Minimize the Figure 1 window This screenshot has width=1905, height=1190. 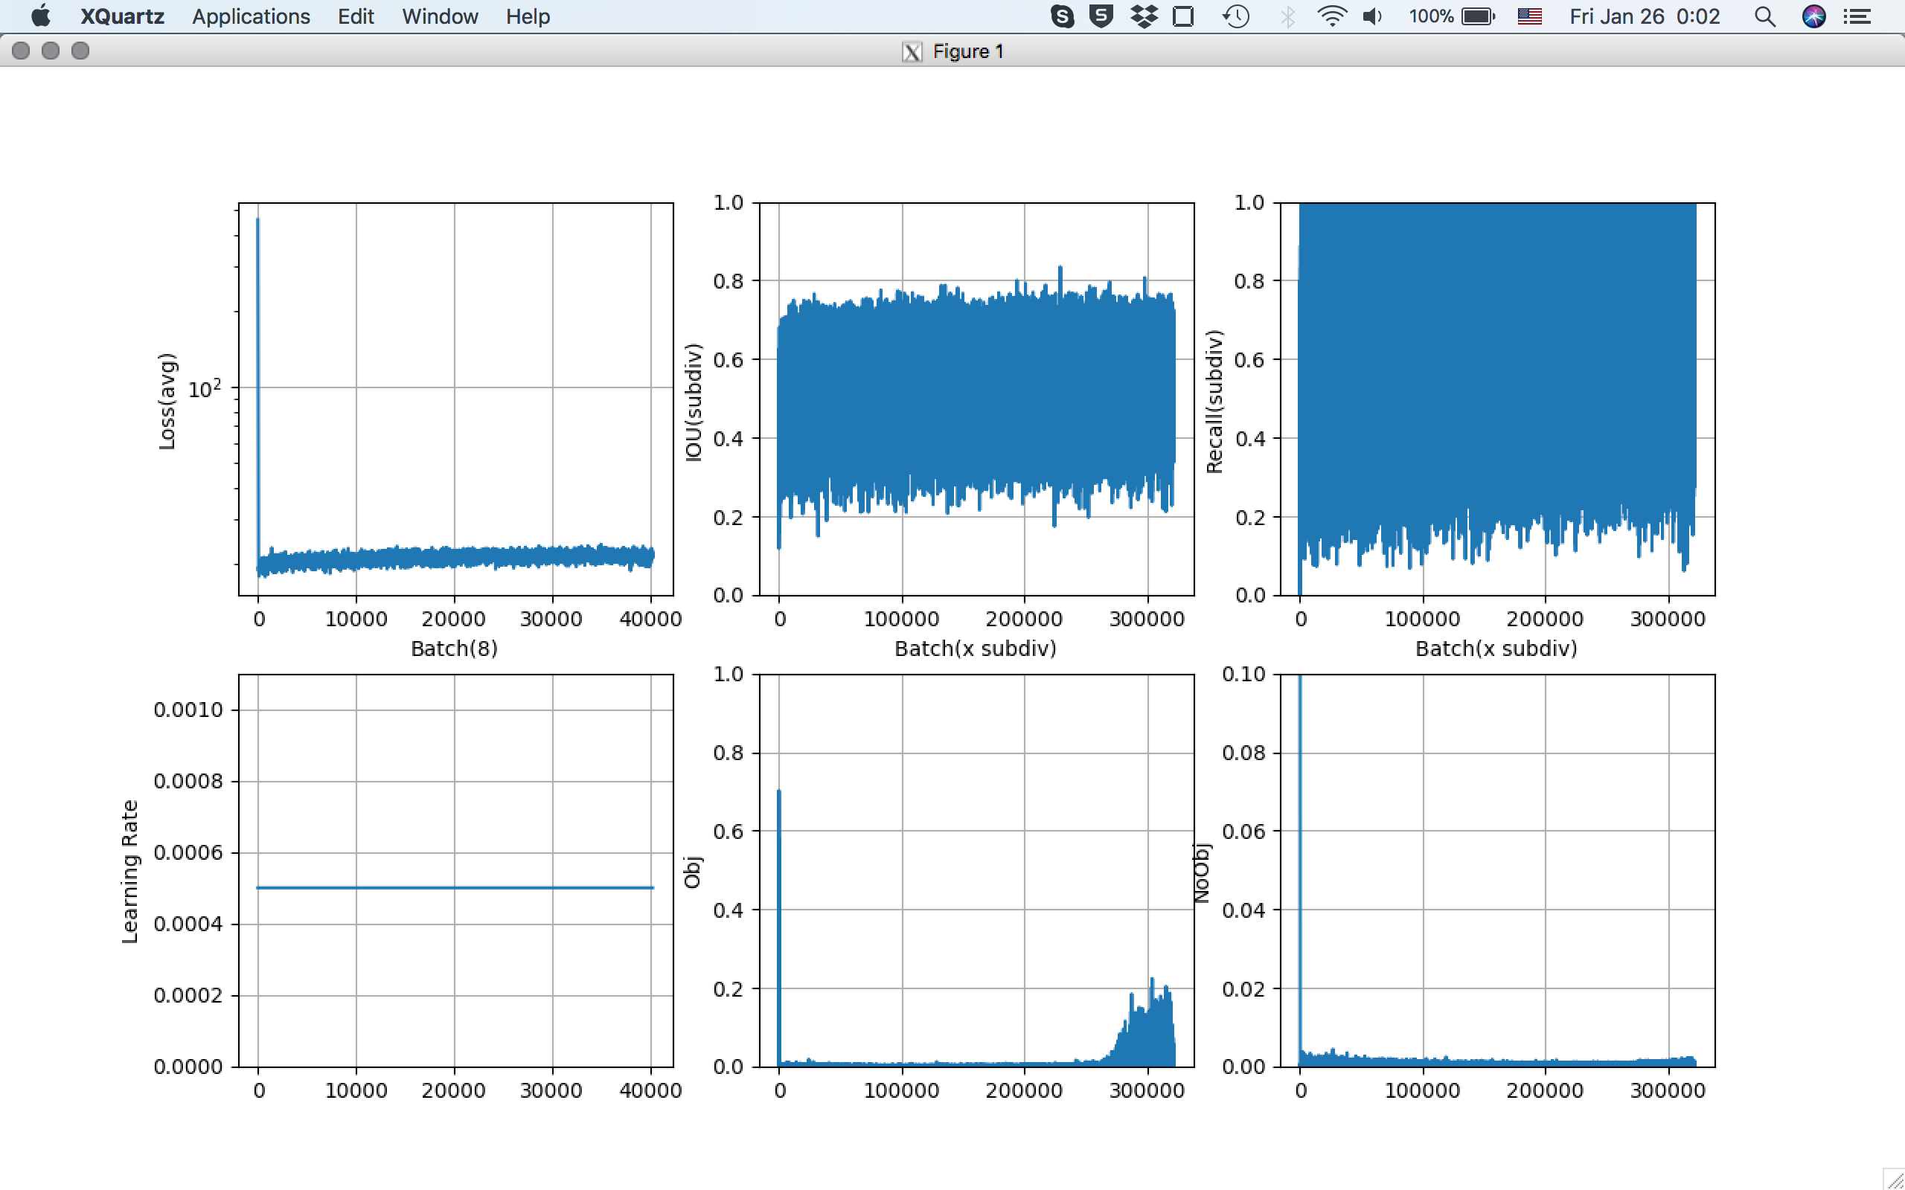point(51,51)
